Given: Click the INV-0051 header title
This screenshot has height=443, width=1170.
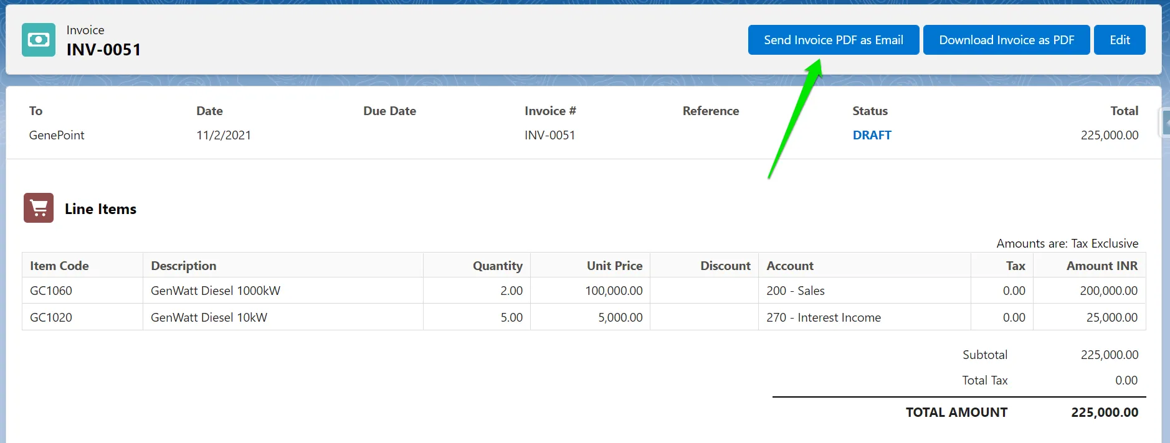Looking at the screenshot, I should point(103,50).
